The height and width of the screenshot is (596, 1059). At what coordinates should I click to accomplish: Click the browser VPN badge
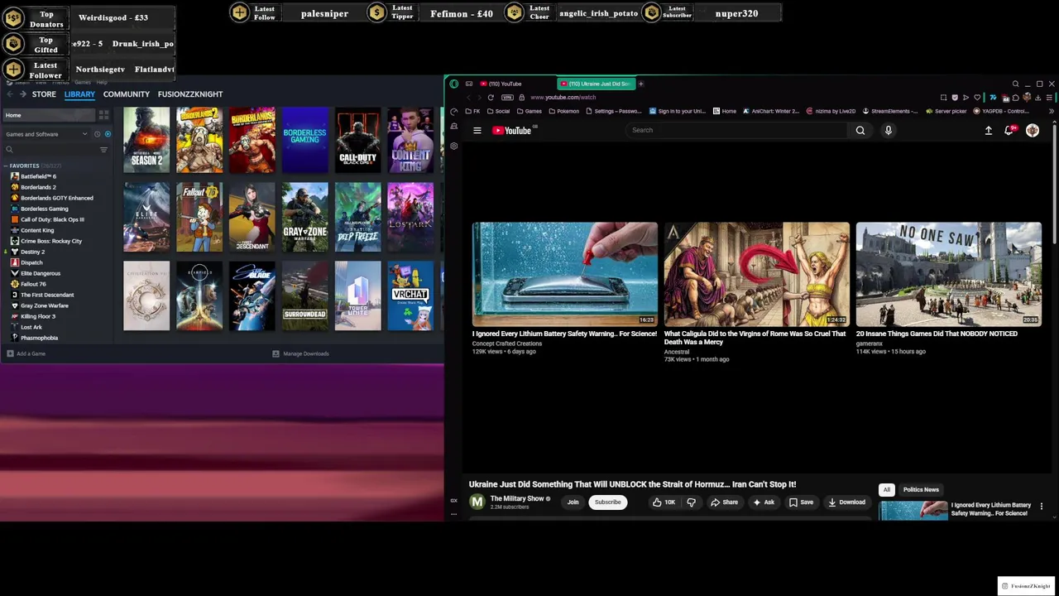[x=507, y=98]
